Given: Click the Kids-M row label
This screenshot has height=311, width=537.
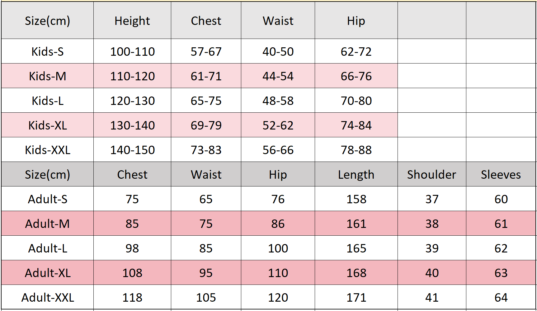Looking at the screenshot, I should (x=47, y=76).
